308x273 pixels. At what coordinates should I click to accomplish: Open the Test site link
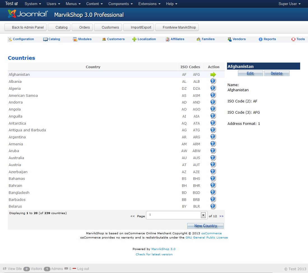click(x=11, y=4)
